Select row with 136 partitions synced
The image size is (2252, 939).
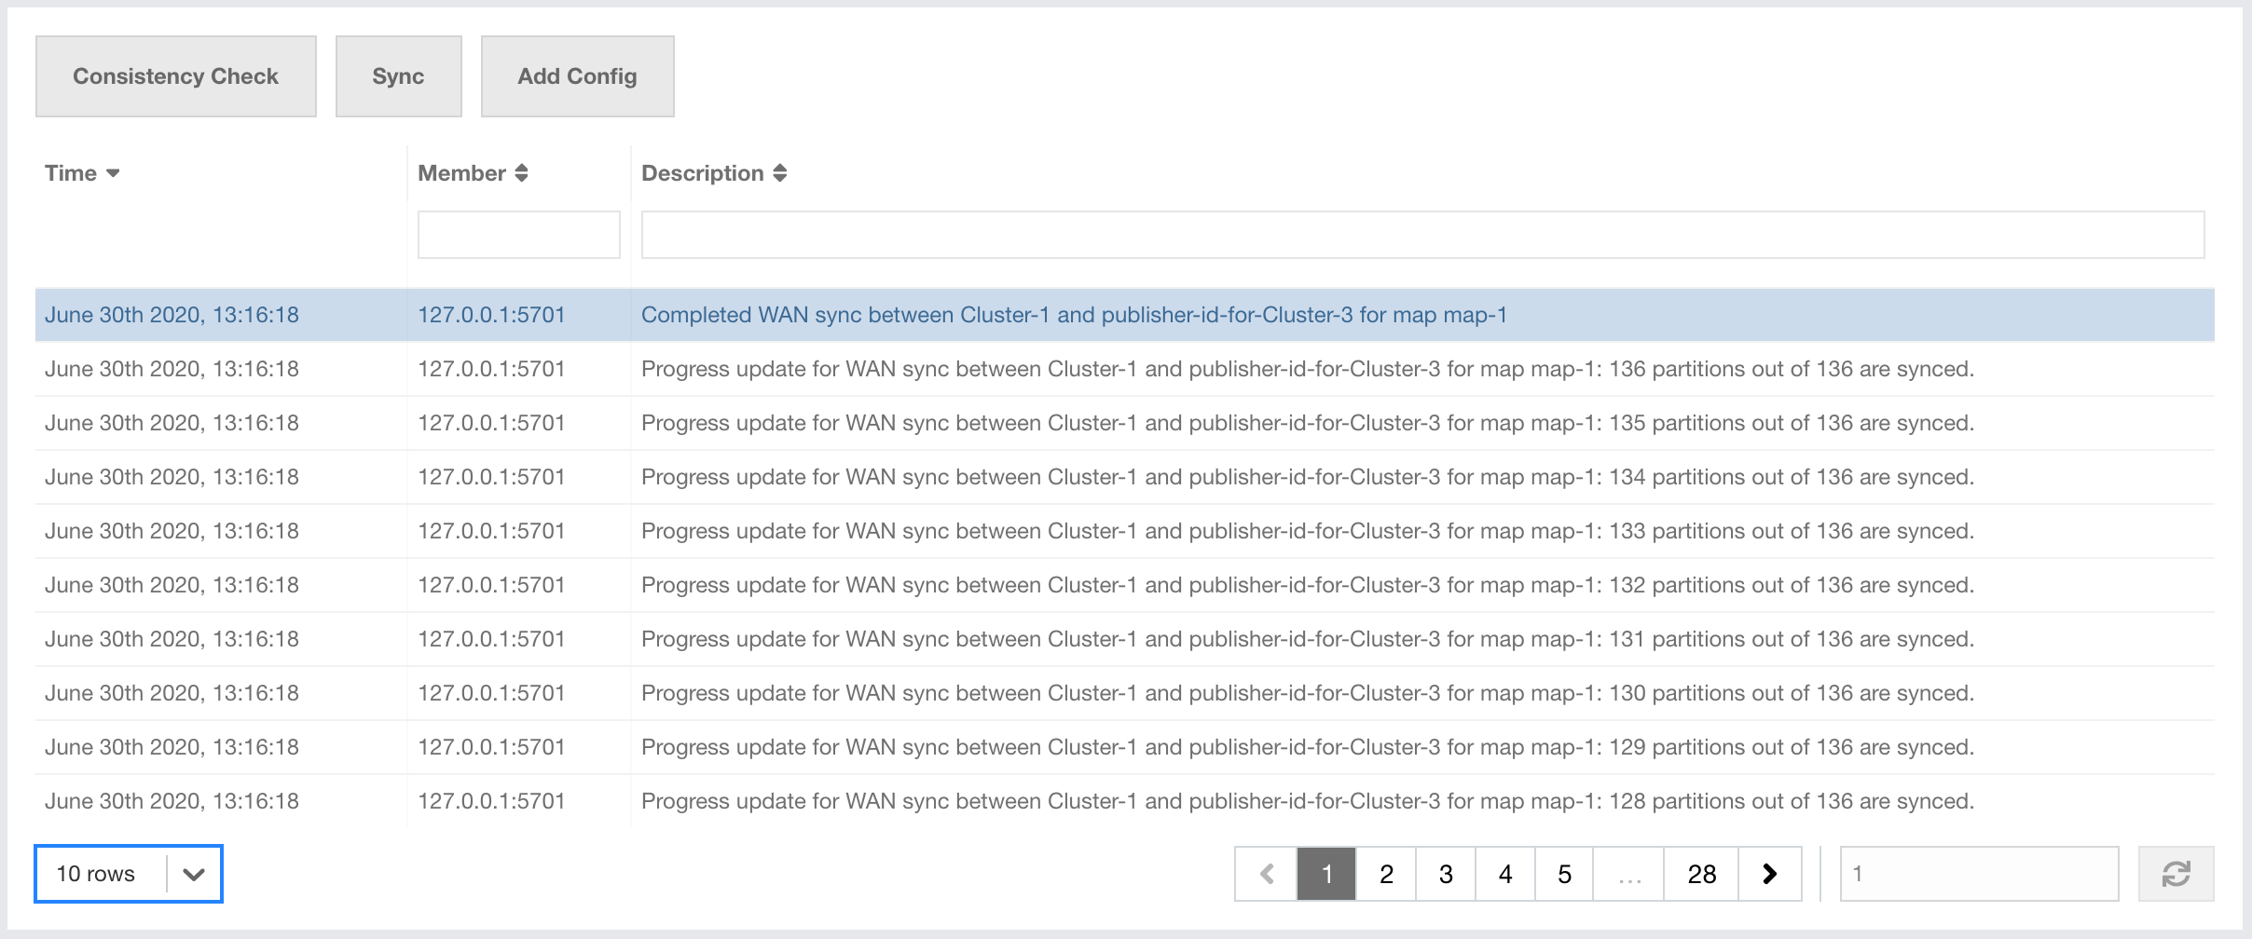pyautogui.click(x=1307, y=369)
